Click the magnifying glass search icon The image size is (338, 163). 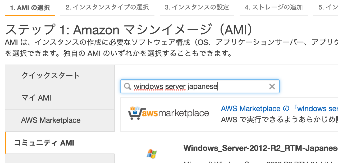(128, 87)
